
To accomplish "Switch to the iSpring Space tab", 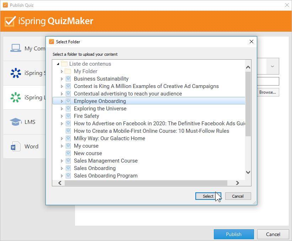I will tap(25, 73).
